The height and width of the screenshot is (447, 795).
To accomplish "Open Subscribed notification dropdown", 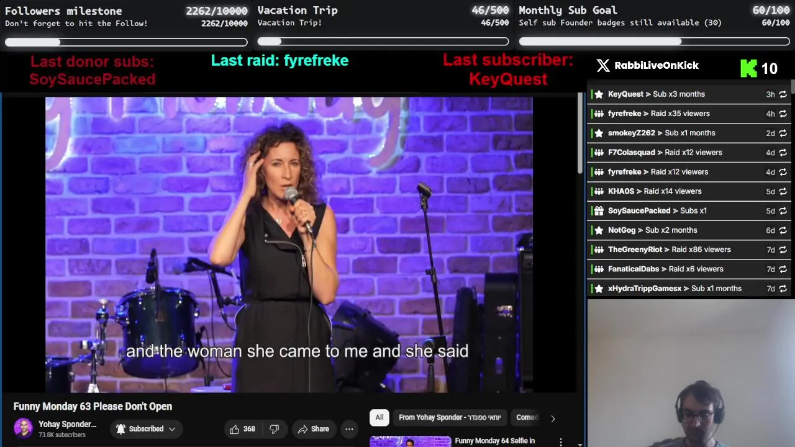I will 146,429.
